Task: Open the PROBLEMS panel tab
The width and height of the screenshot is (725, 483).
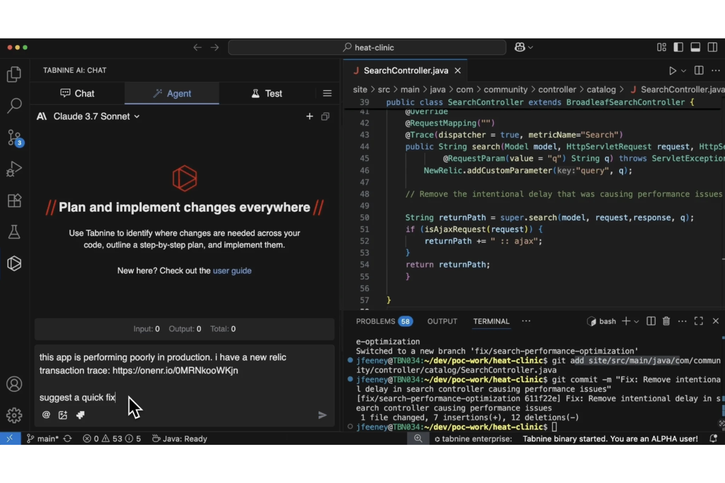Action: [384, 321]
